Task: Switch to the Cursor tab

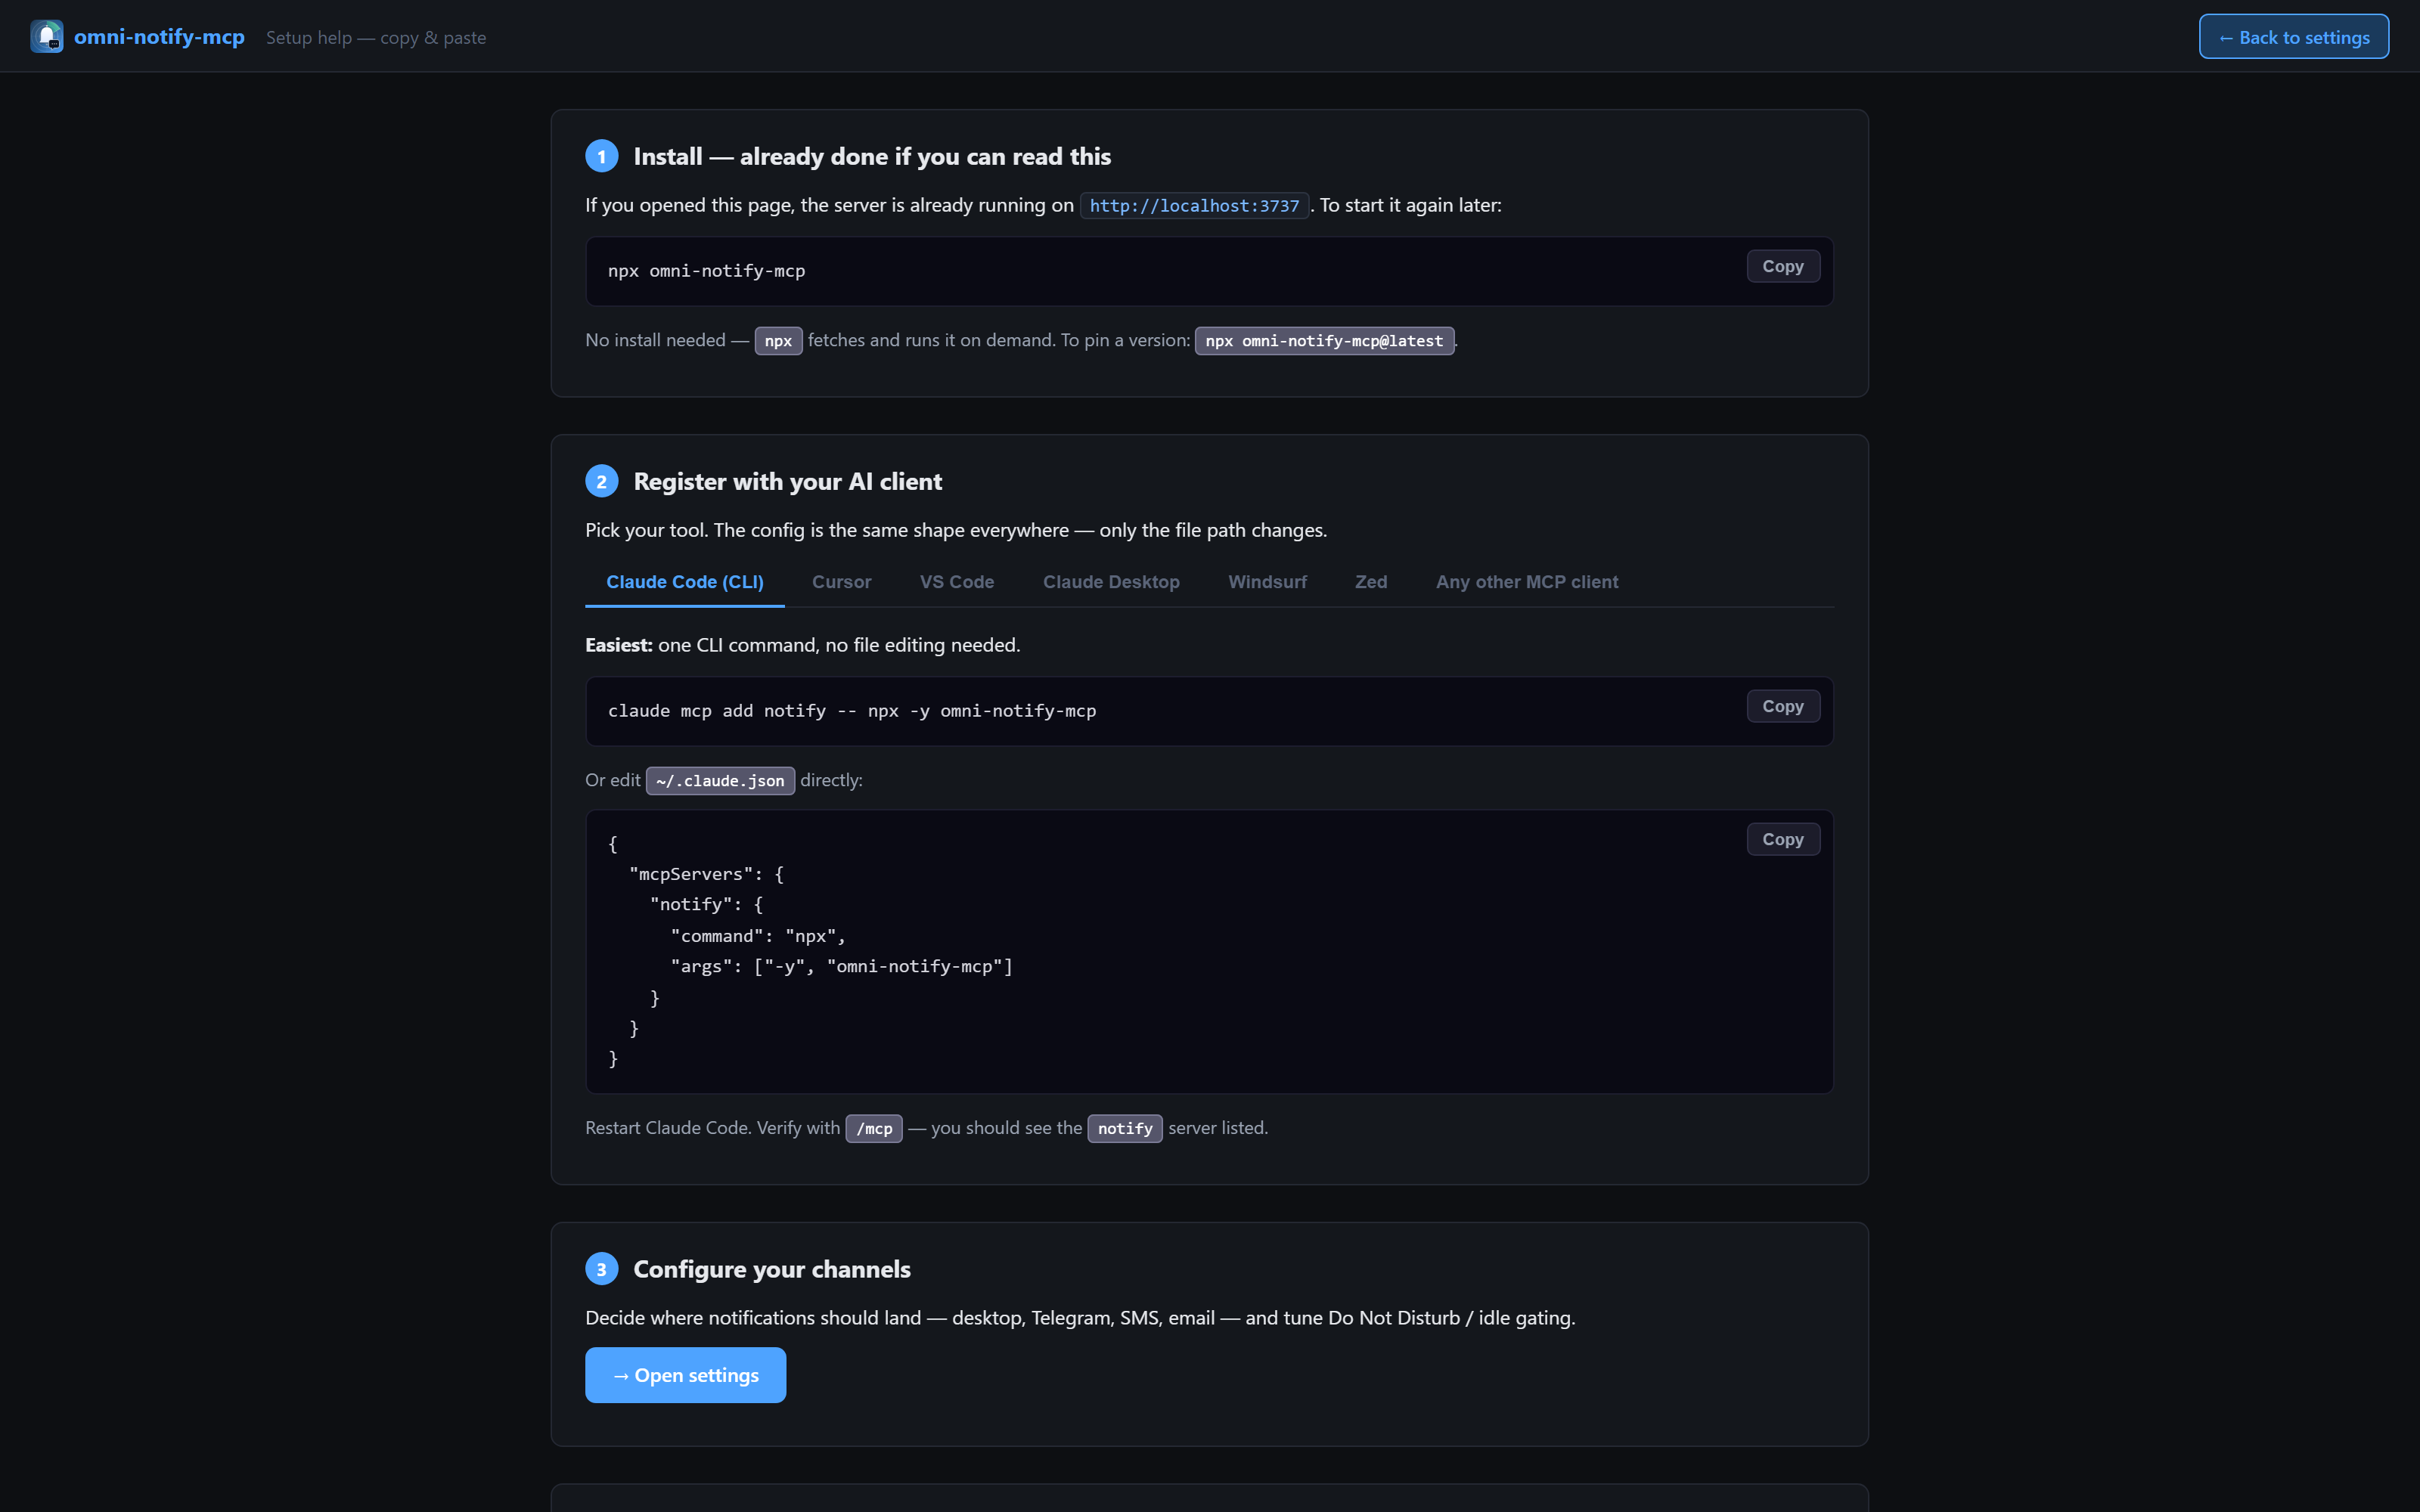Action: (x=841, y=582)
